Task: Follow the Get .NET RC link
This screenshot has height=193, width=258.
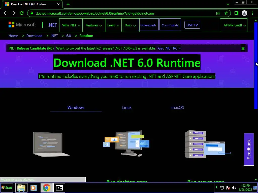Action: 169,49
